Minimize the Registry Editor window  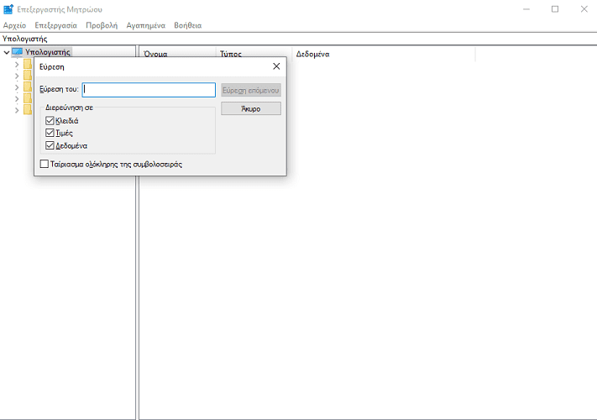coord(526,9)
